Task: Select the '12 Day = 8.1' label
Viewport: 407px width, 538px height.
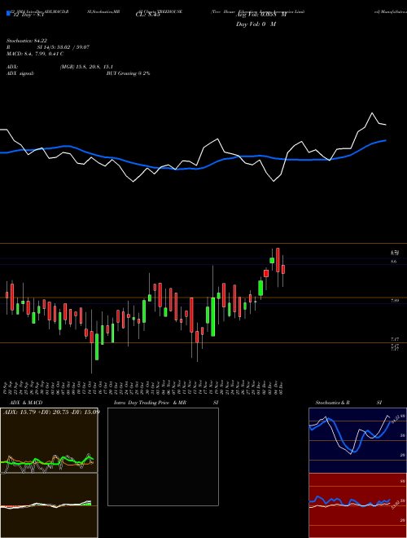Action: point(29,15)
